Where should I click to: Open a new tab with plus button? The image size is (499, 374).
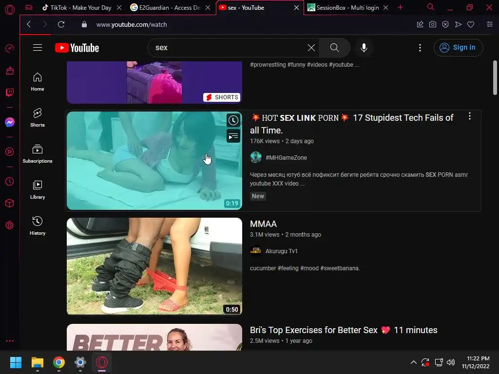pyautogui.click(x=401, y=7)
